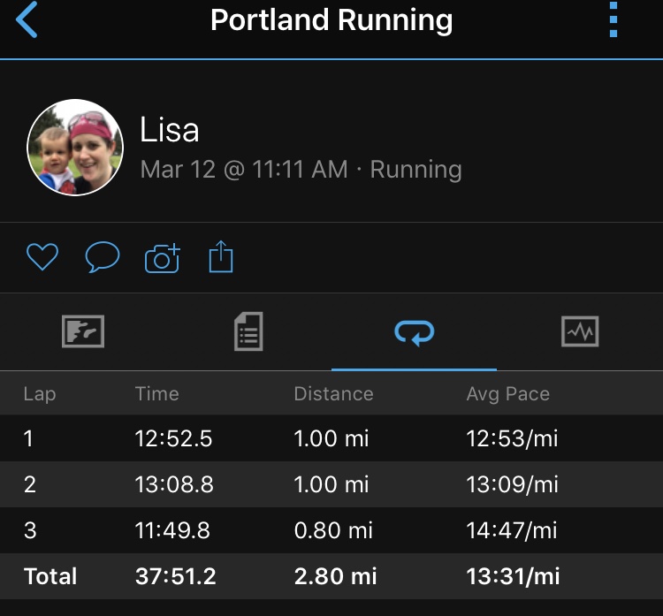Tap Lisa's profile photo

75,148
